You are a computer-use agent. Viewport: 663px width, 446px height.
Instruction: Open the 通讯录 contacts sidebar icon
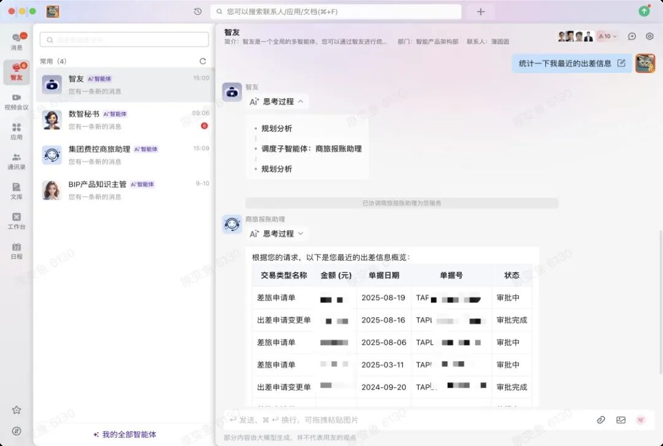pyautogui.click(x=17, y=161)
